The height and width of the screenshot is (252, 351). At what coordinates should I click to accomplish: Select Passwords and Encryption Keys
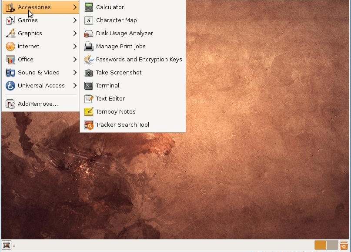133,59
